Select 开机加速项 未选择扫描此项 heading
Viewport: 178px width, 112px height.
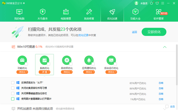[35, 109]
